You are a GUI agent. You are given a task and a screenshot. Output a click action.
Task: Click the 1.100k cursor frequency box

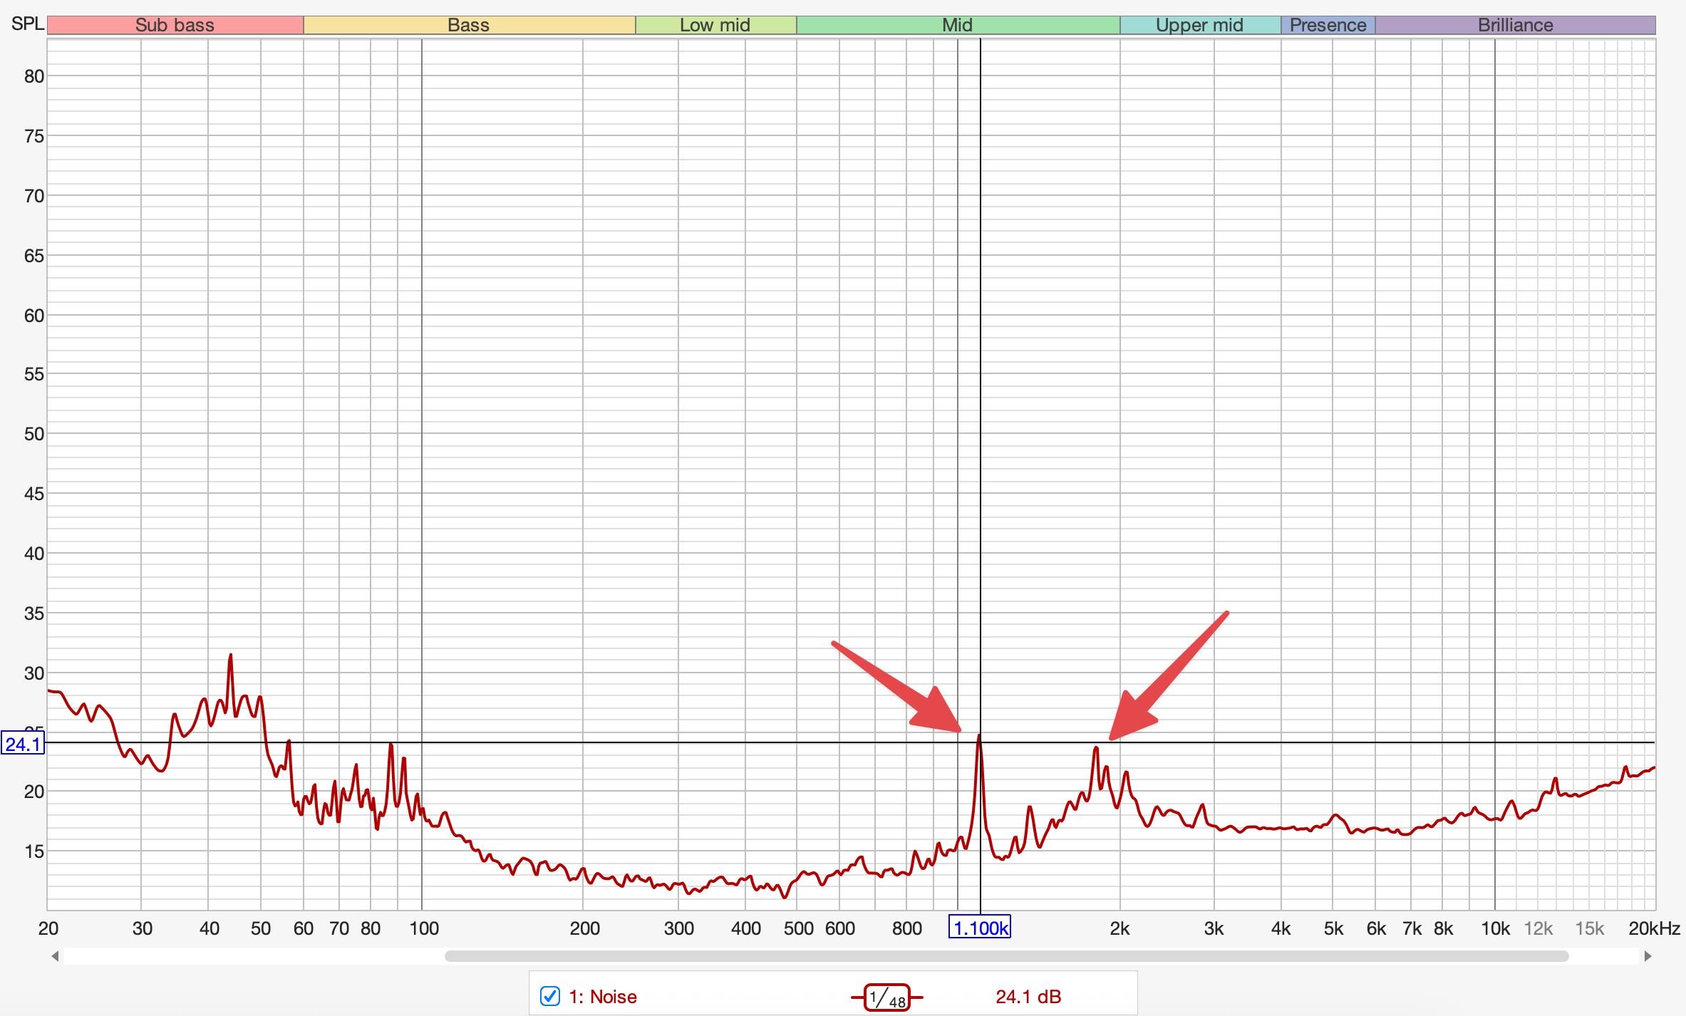click(980, 928)
